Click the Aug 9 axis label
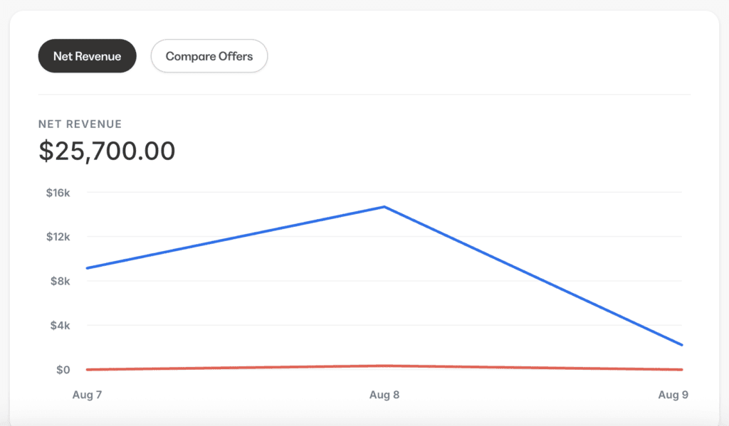 (673, 395)
